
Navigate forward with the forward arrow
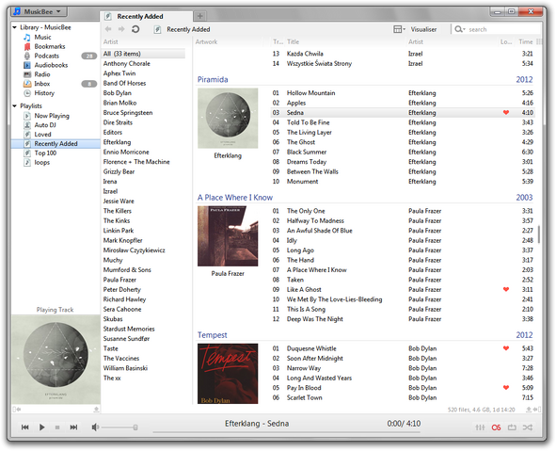[121, 29]
